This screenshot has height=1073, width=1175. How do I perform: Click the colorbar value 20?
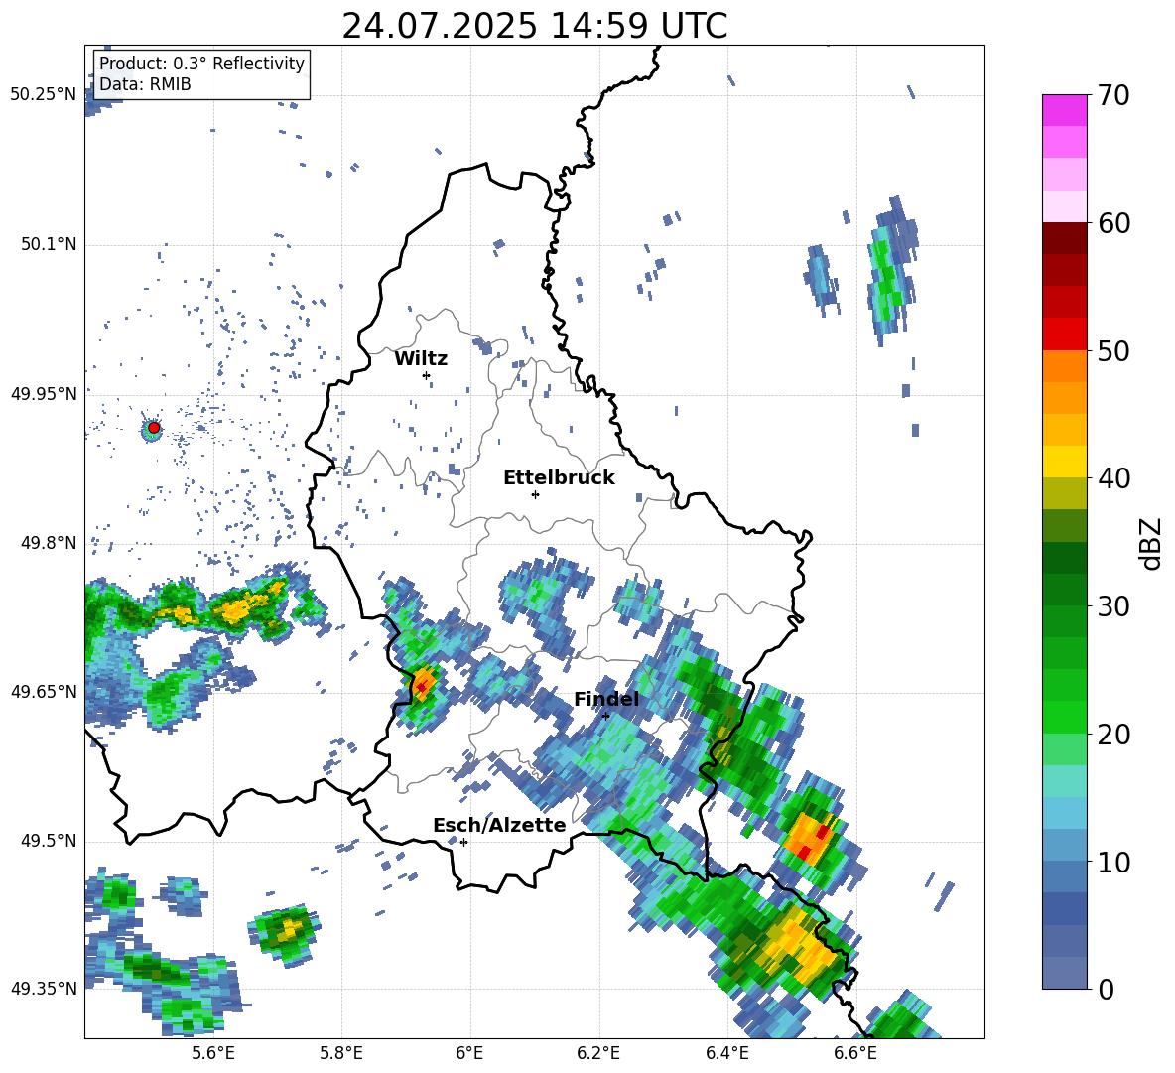(1113, 736)
